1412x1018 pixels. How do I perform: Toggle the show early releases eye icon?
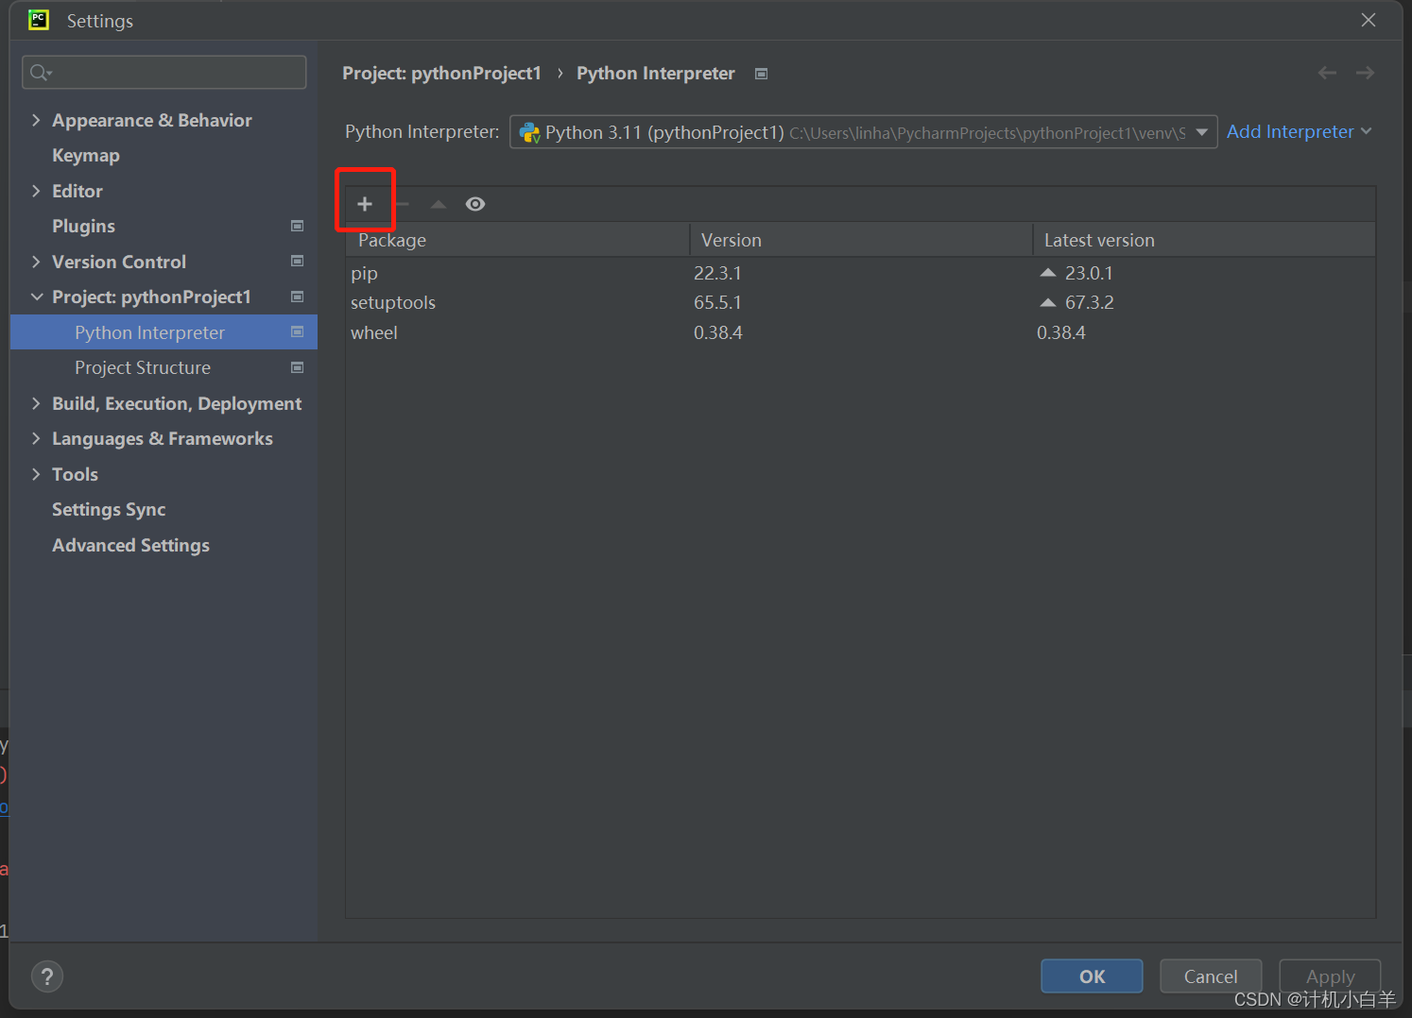click(475, 204)
